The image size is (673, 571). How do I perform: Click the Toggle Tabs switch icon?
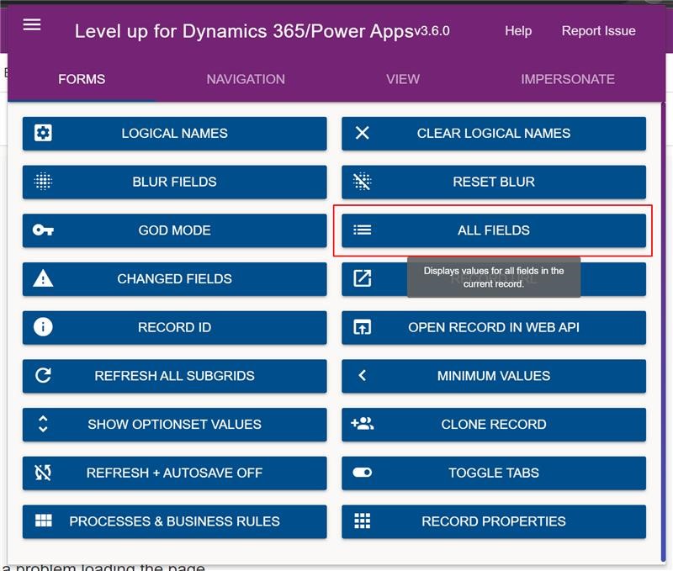pos(363,473)
